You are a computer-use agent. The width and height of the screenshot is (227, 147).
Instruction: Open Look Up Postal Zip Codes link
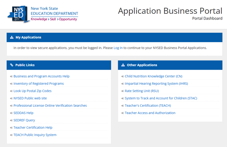[32, 91]
